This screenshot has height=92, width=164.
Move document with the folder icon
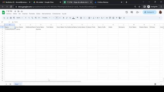coord(18,11)
